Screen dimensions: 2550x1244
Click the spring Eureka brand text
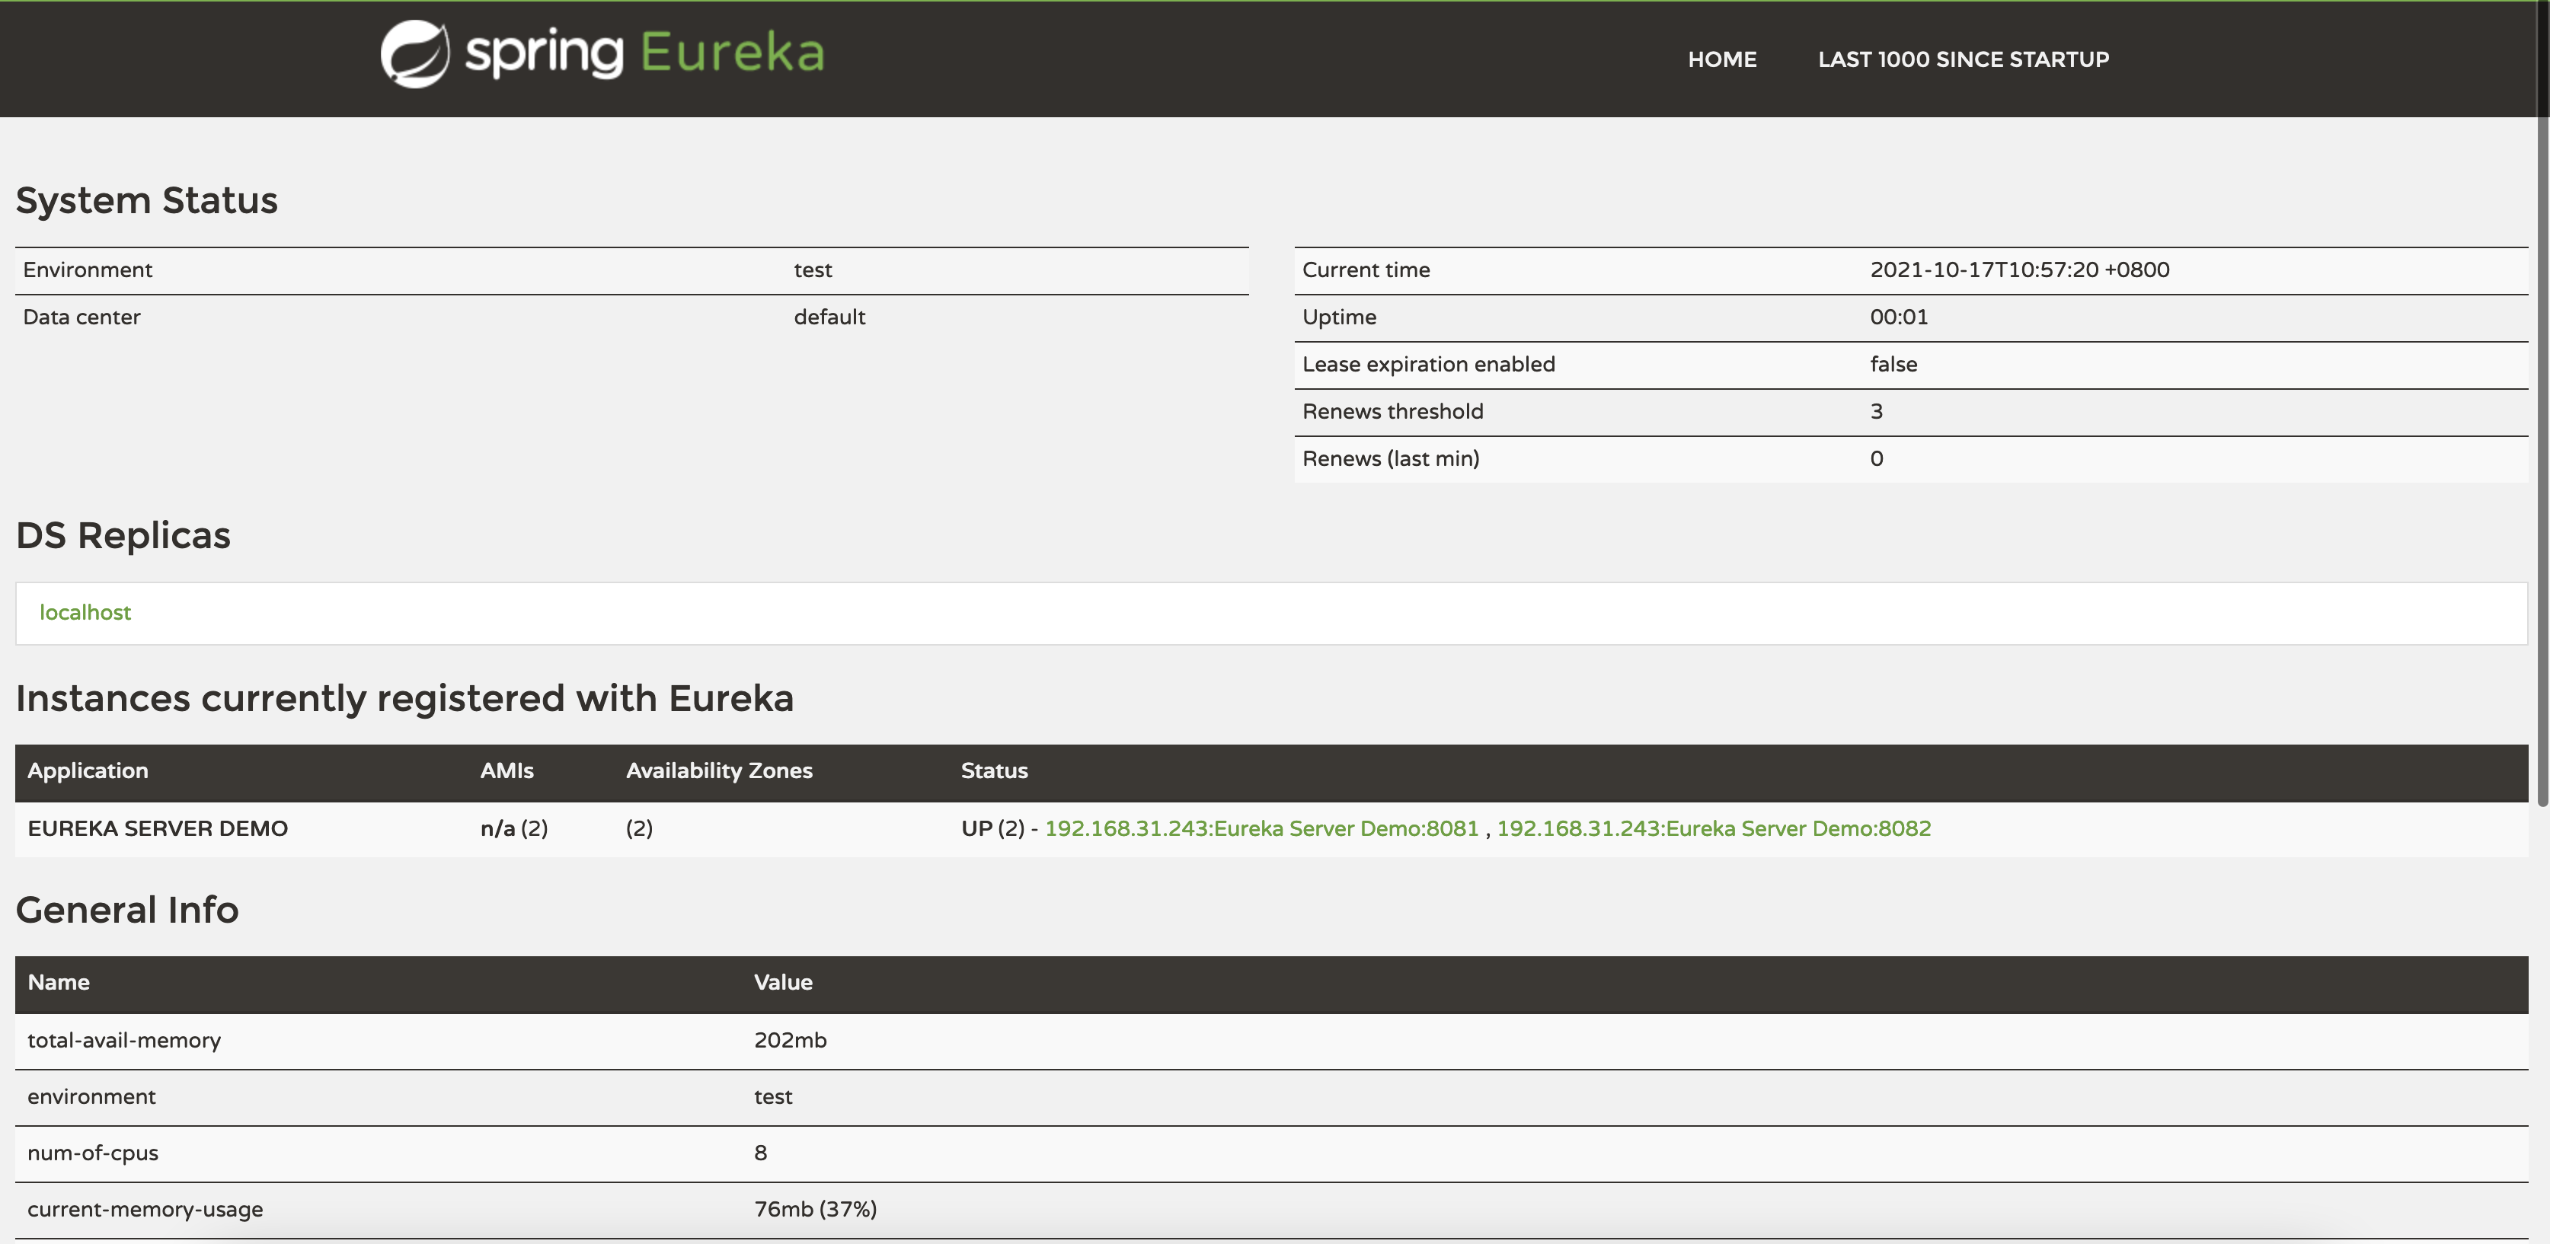click(644, 53)
